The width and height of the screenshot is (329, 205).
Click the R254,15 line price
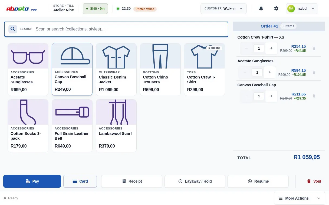coord(299,46)
